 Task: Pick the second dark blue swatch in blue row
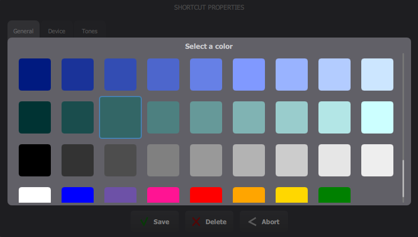click(78, 75)
